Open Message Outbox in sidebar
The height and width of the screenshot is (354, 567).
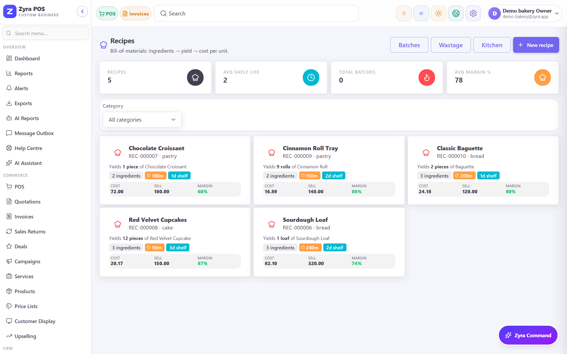[45, 133]
